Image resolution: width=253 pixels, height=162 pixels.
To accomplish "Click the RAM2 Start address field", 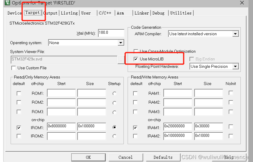I will [x=178, y=102].
